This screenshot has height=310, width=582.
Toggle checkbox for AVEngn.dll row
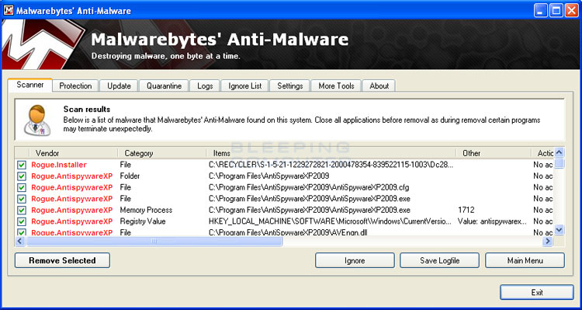[x=22, y=232]
